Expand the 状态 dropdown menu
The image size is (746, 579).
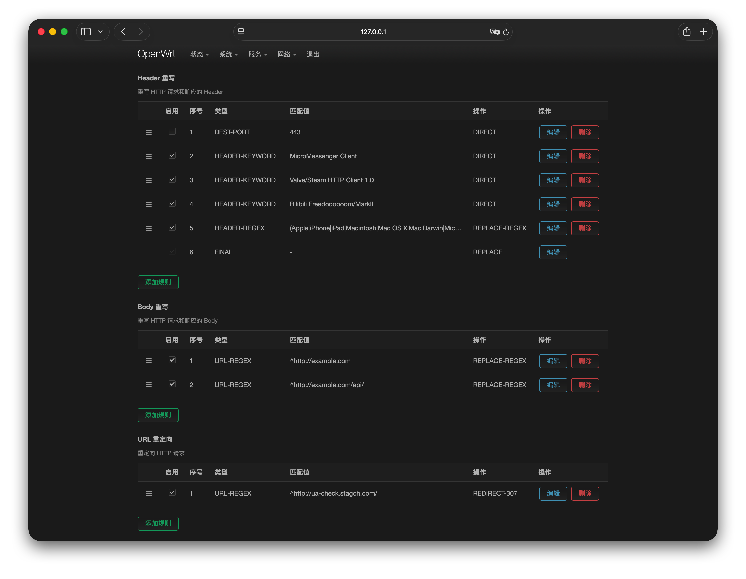coord(199,54)
